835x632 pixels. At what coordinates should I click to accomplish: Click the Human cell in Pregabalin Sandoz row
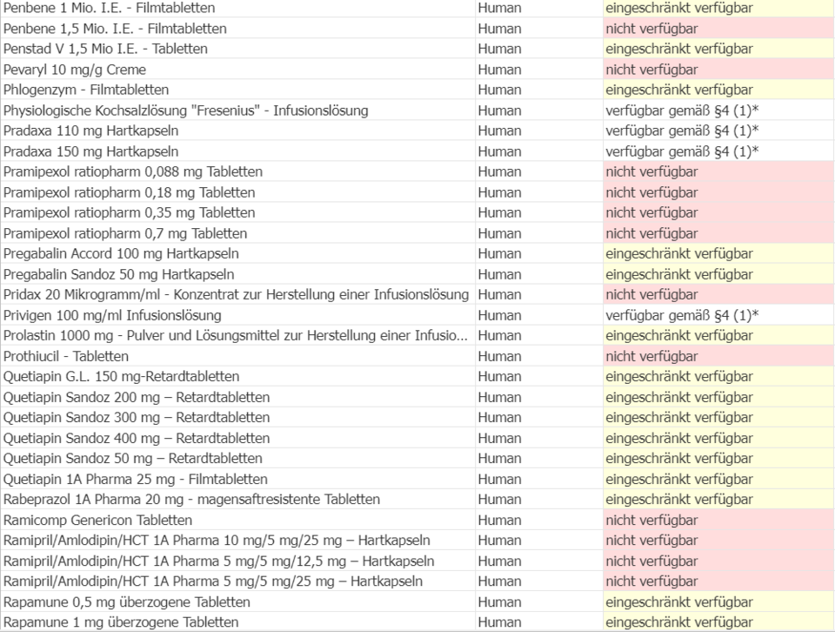click(499, 274)
